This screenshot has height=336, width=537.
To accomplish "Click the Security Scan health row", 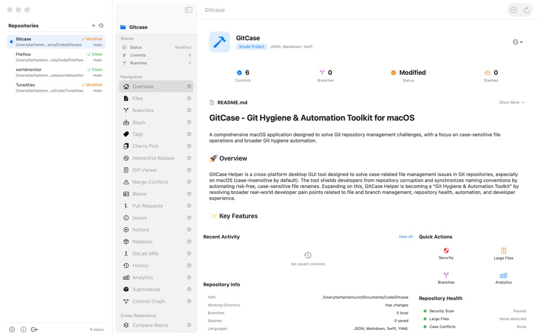I will coord(475,311).
